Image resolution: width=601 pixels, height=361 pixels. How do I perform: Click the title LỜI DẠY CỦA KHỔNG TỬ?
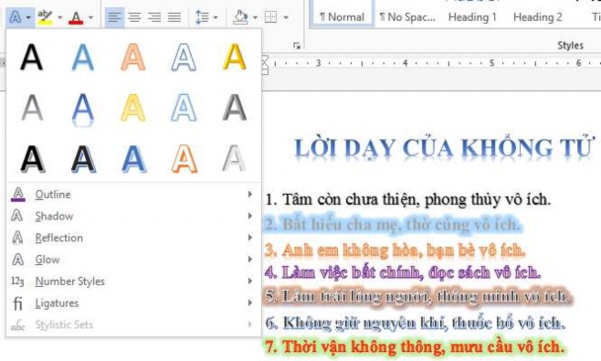pyautogui.click(x=444, y=148)
